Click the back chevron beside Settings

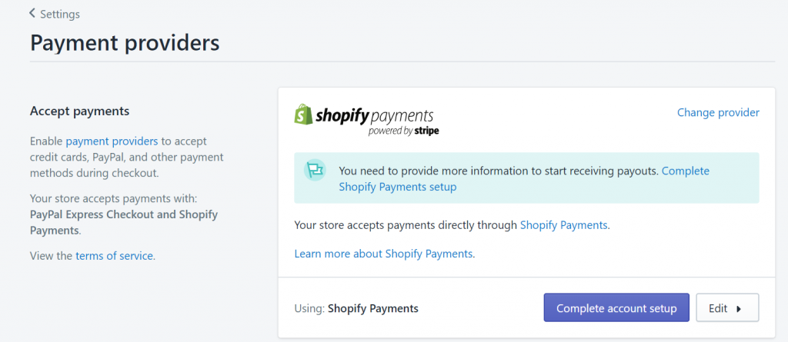point(32,14)
